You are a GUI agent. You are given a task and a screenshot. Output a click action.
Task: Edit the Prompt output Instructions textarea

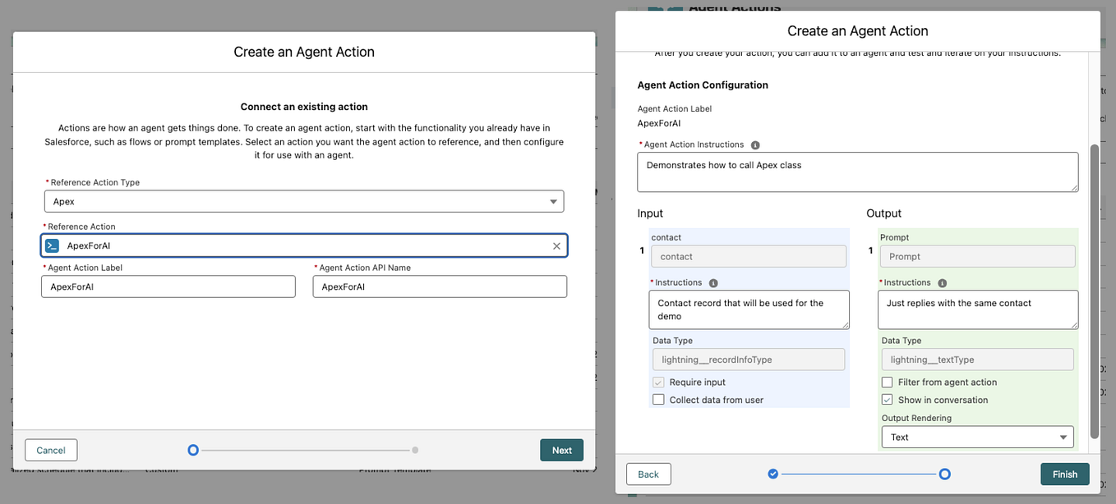(x=978, y=309)
